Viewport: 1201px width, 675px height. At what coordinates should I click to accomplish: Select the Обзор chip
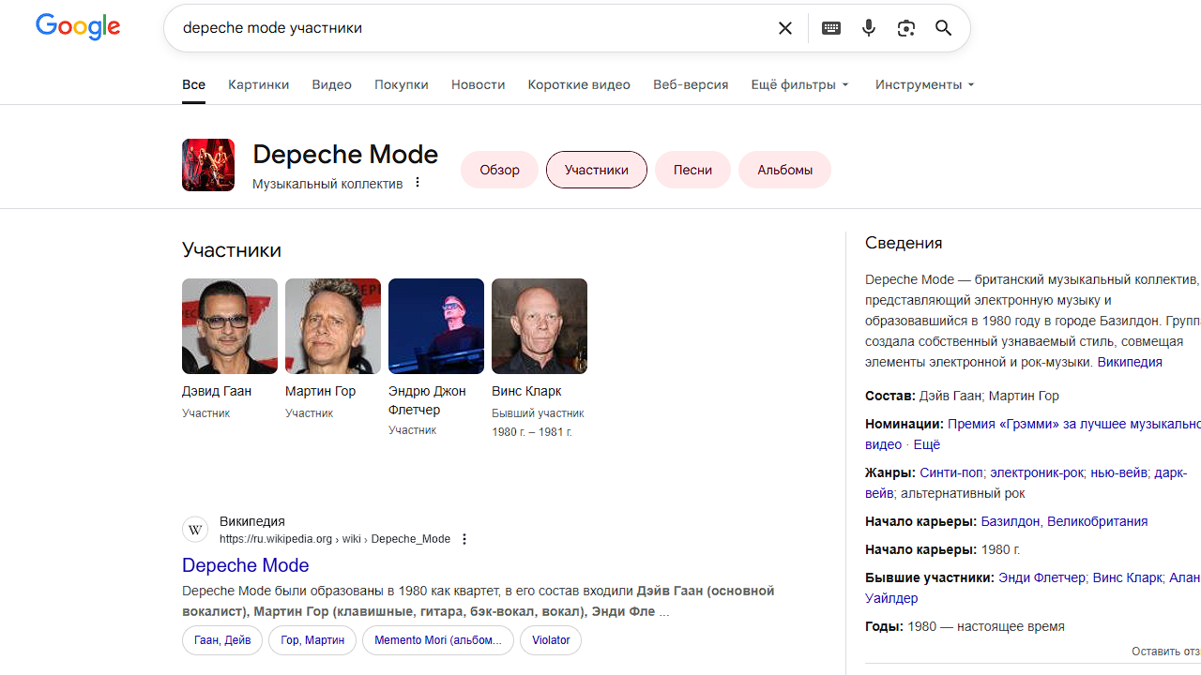pyautogui.click(x=499, y=170)
